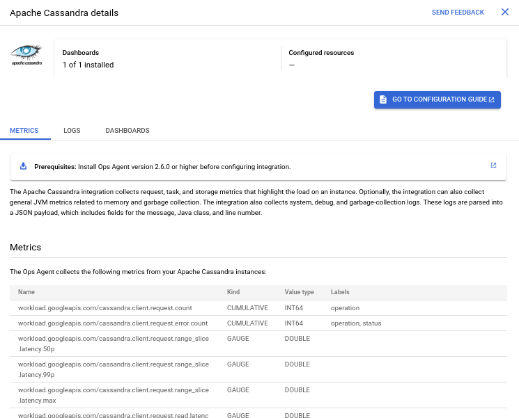Click the document icon on configuration guide button
519x418 pixels.
click(382, 99)
